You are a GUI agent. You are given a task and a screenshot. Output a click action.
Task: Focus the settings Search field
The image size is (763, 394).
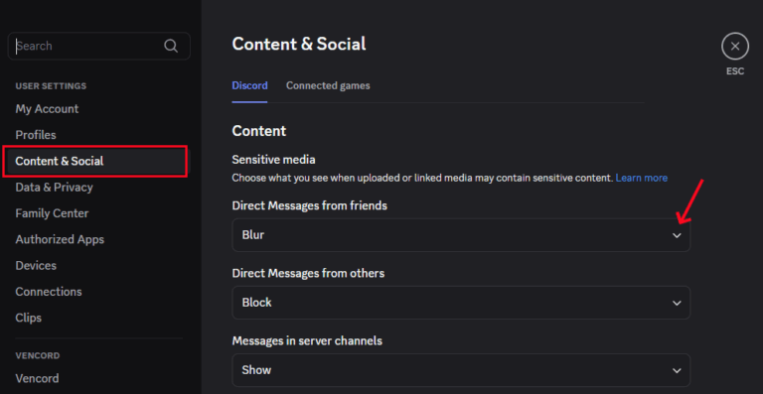[98, 46]
